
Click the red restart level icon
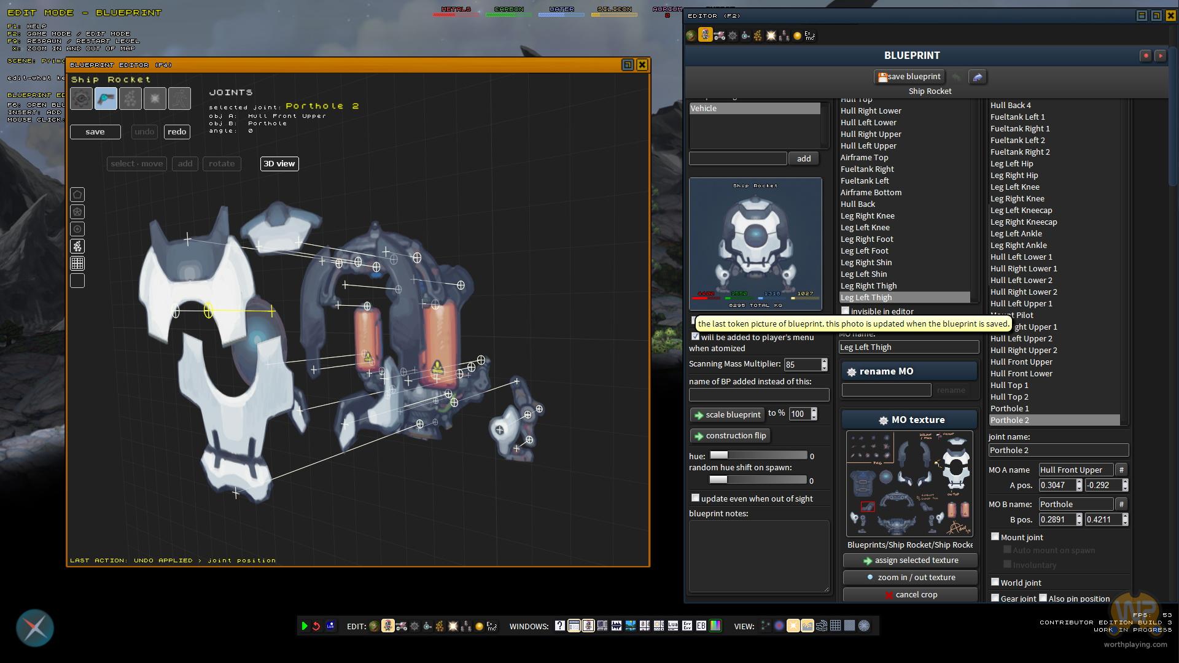click(x=317, y=626)
